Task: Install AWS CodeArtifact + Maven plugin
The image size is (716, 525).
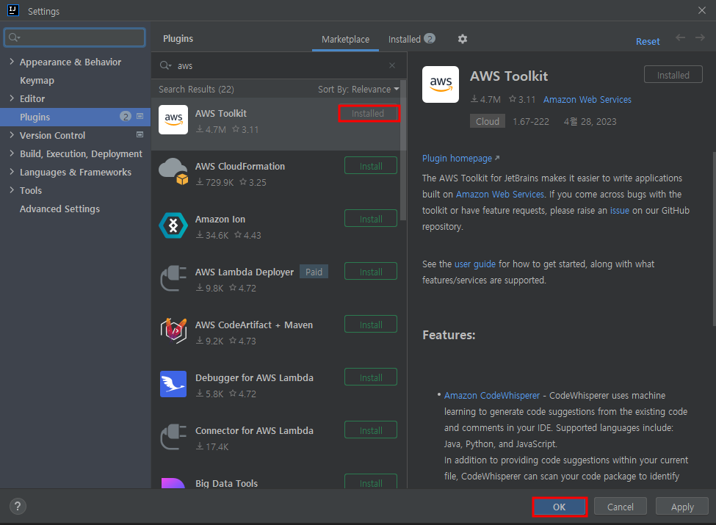Action: point(371,325)
